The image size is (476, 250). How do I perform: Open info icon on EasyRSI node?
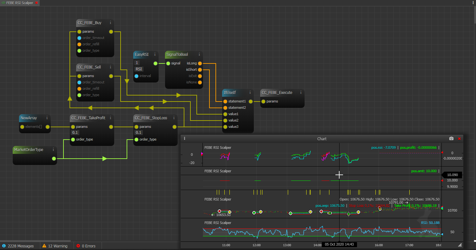[x=155, y=54]
